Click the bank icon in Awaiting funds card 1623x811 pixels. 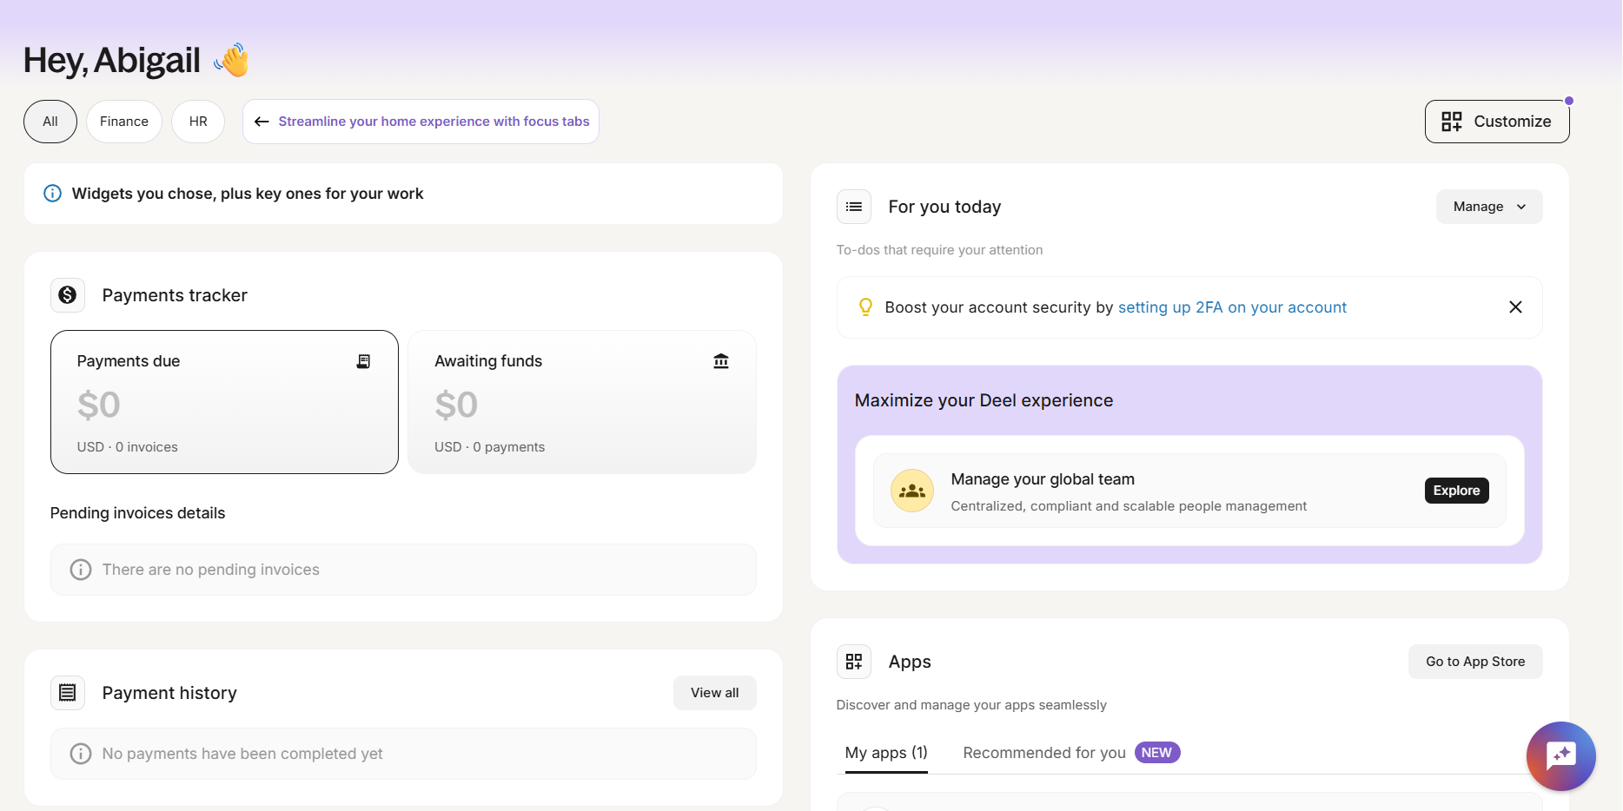721,361
